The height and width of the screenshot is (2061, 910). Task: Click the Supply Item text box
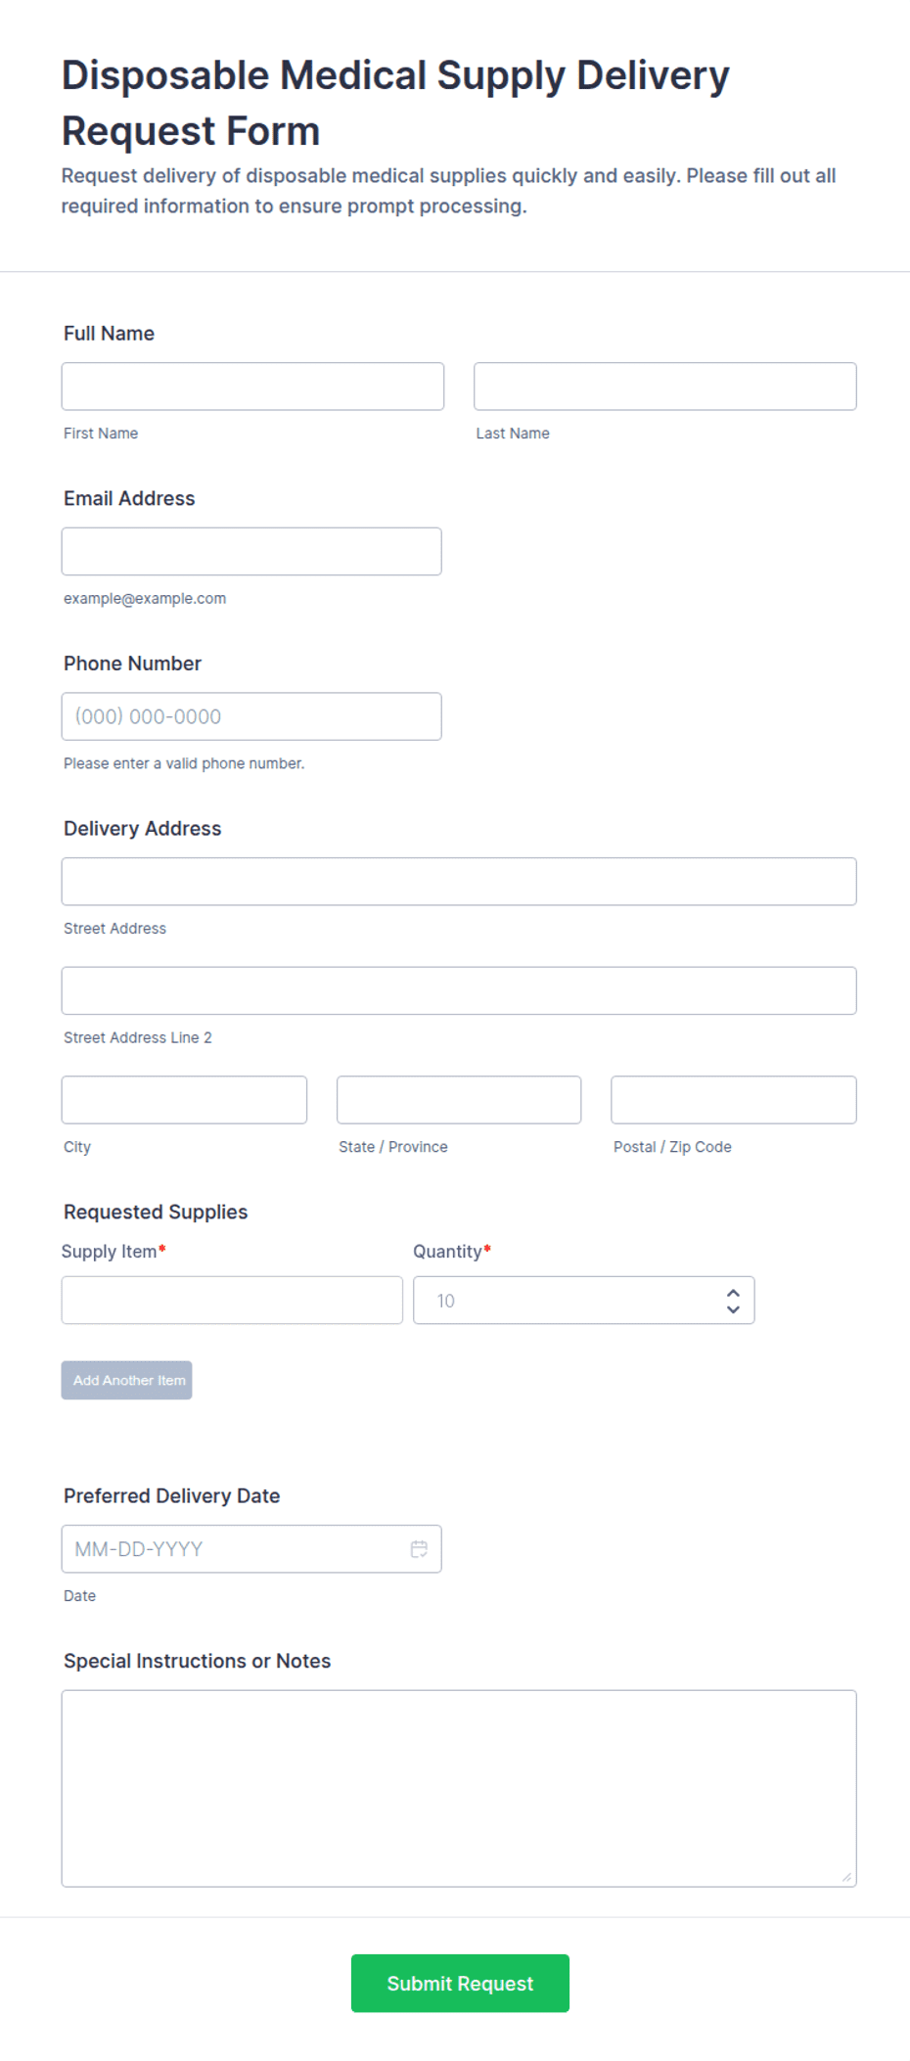point(232,1300)
